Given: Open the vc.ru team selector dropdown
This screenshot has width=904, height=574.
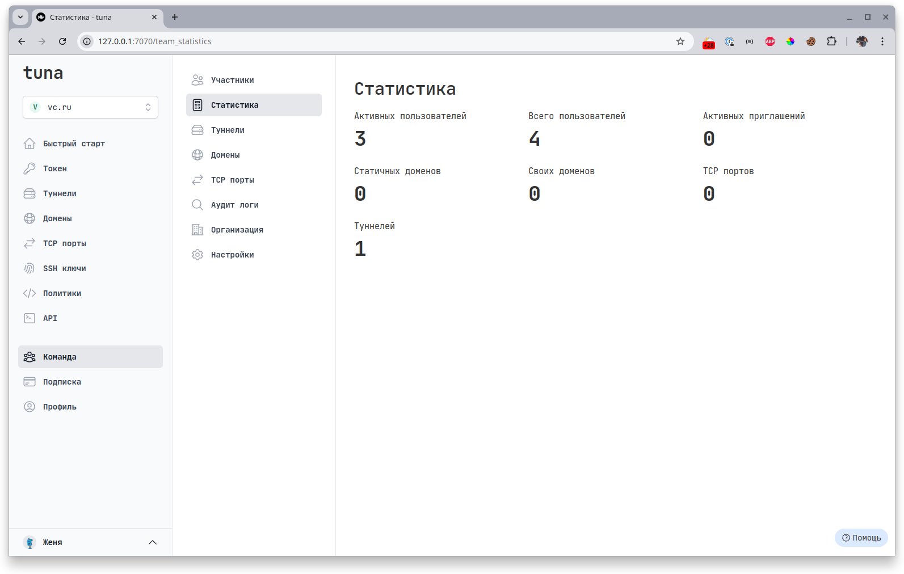Looking at the screenshot, I should (91, 107).
